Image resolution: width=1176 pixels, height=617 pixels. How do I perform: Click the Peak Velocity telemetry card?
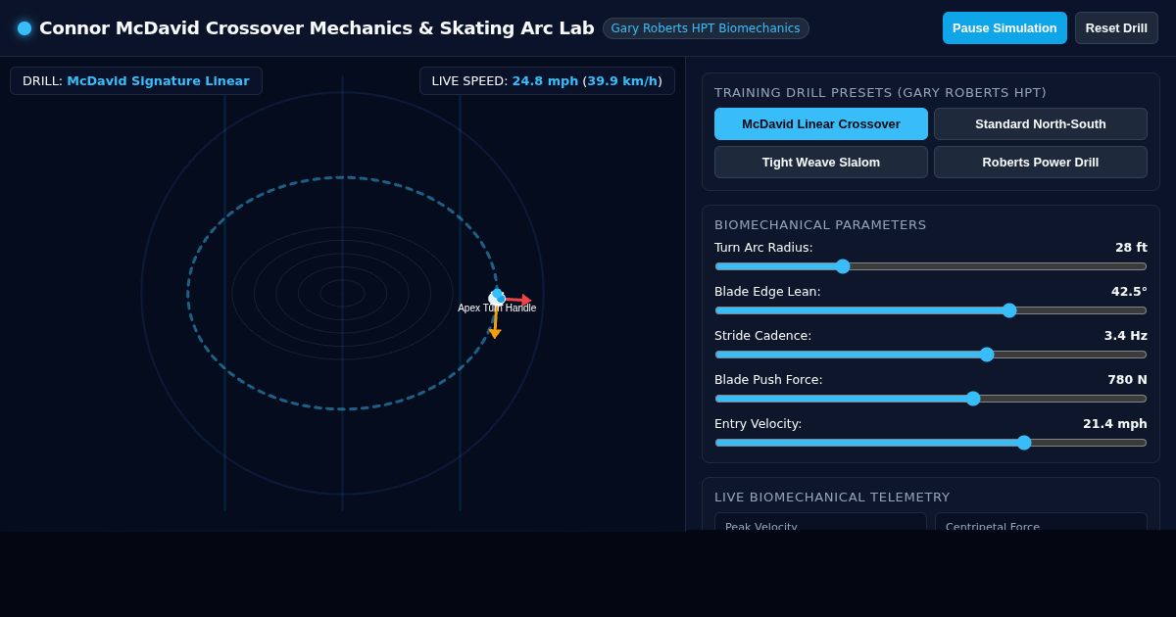pyautogui.click(x=820, y=522)
